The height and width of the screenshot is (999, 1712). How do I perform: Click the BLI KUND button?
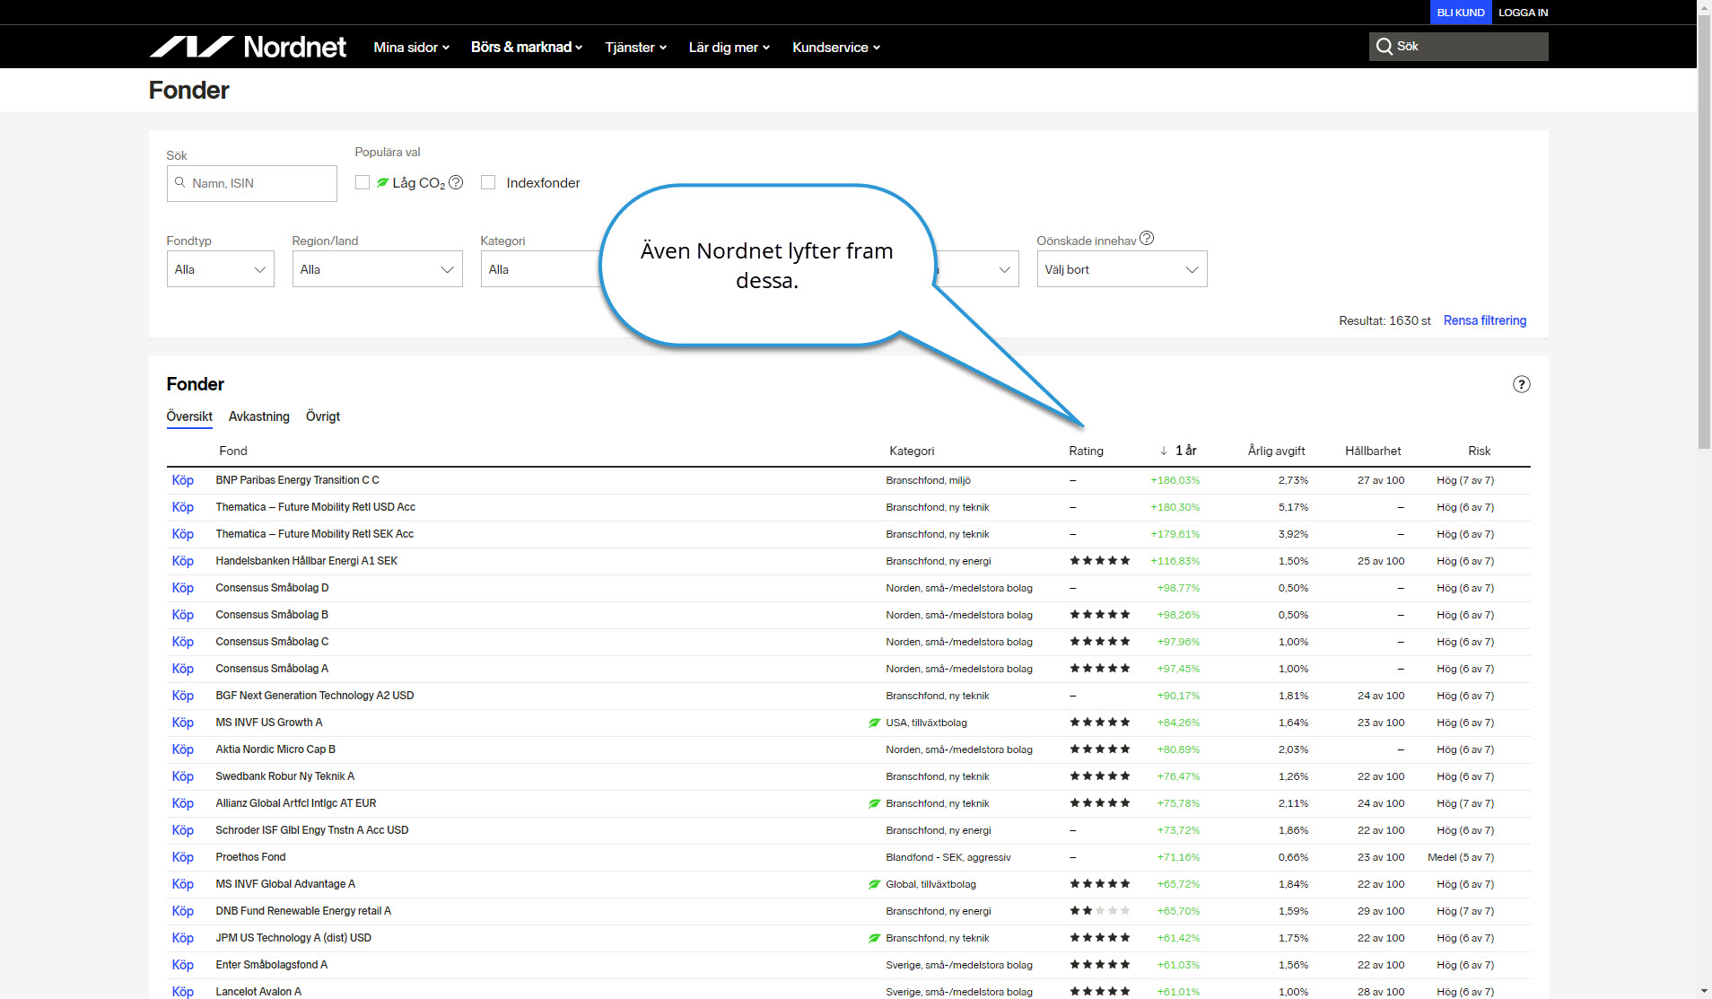coord(1461,13)
